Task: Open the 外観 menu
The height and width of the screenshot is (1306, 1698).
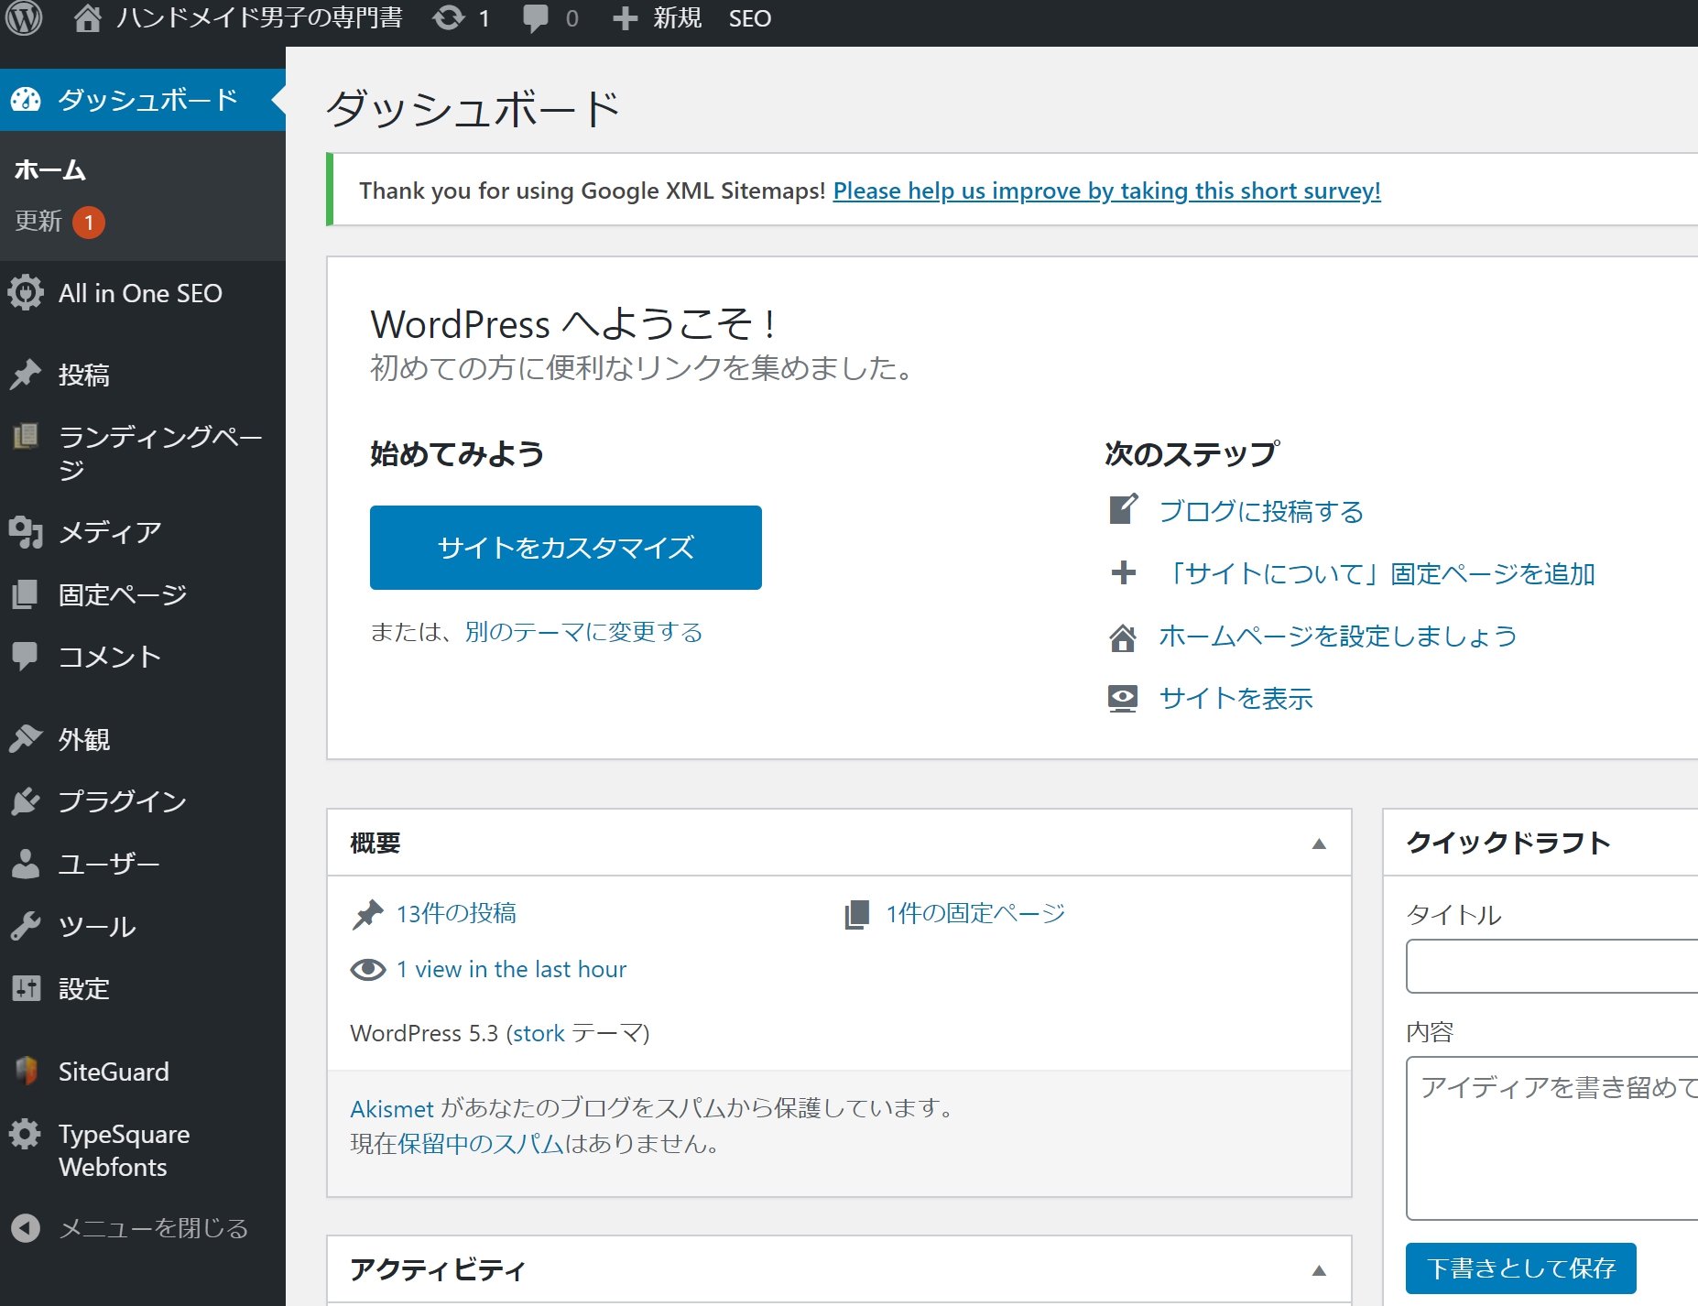Action: (x=143, y=739)
